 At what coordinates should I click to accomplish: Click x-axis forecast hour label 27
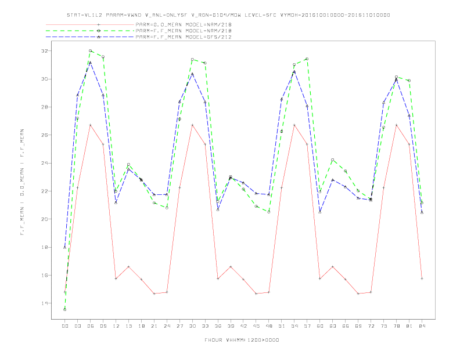pos(179,326)
